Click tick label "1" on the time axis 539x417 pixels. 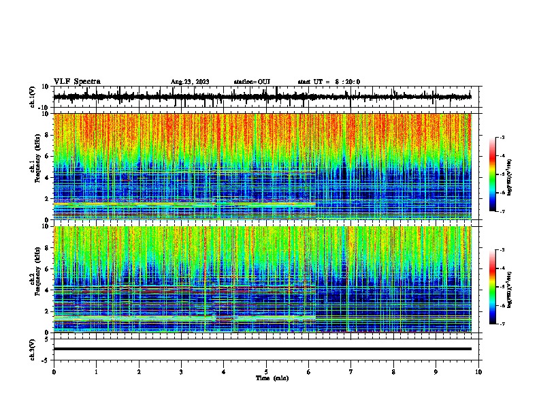click(x=96, y=372)
